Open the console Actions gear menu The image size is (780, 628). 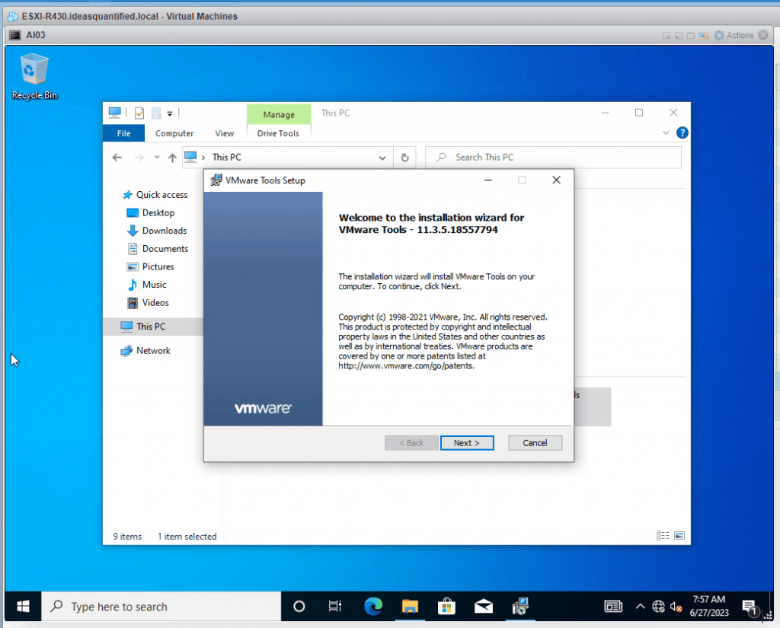734,35
